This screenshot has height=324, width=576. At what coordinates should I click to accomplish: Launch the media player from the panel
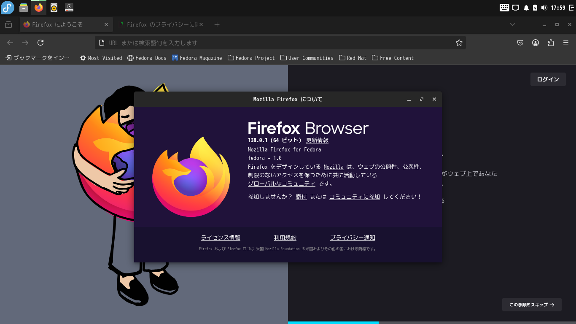click(x=69, y=8)
